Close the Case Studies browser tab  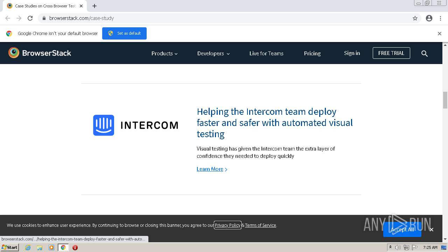click(81, 6)
